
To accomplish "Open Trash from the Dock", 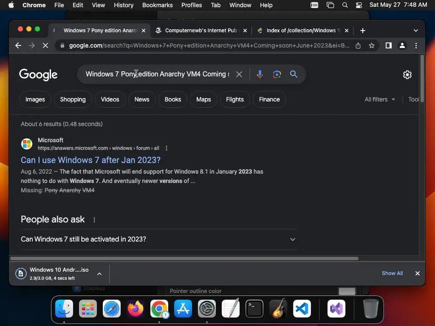I will click(370, 309).
